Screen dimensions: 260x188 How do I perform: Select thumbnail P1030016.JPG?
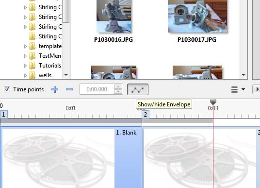pos(114,17)
